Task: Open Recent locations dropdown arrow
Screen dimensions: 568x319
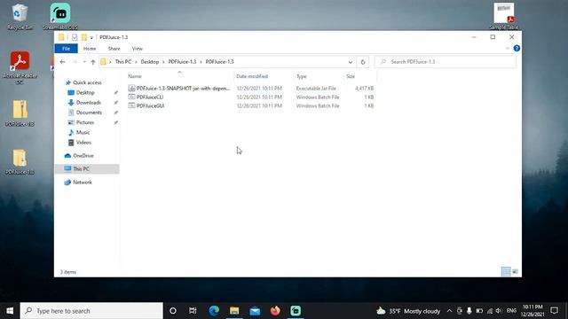Action: [84, 62]
